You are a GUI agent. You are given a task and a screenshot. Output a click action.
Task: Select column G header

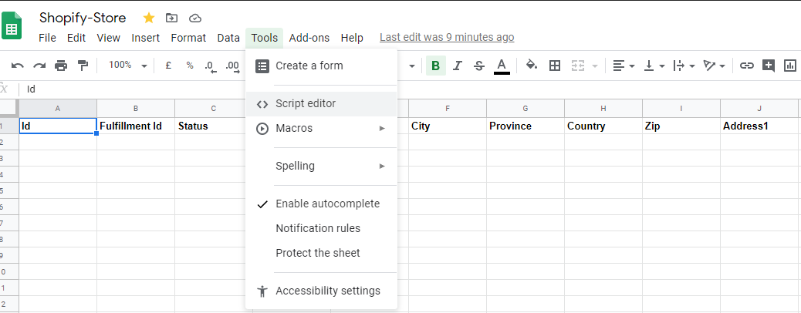tap(526, 108)
